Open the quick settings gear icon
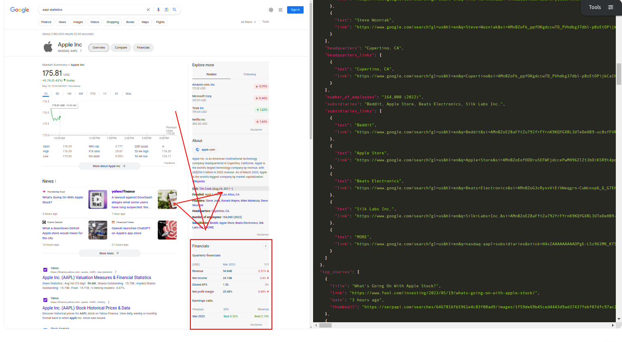 pos(271,9)
